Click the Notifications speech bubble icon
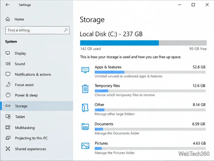Image resolution: width=214 pixels, height=161 pixels. (x=8, y=74)
